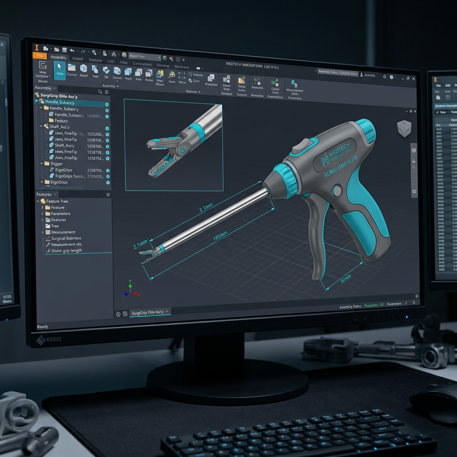Image resolution: width=457 pixels, height=457 pixels.
Task: Switch to the CAD ribbon tab
Action: click(x=111, y=61)
